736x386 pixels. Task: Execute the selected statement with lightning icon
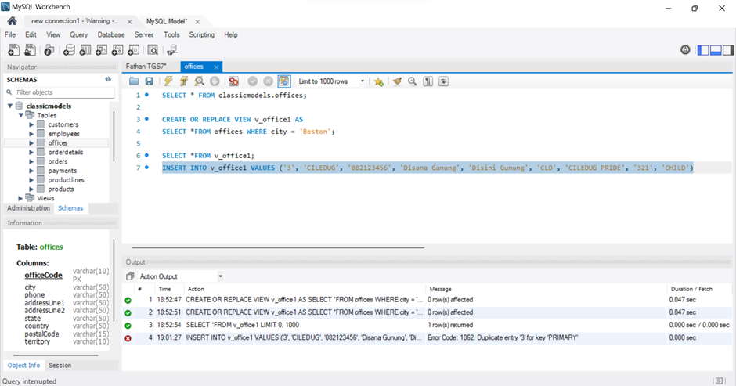[x=168, y=81]
